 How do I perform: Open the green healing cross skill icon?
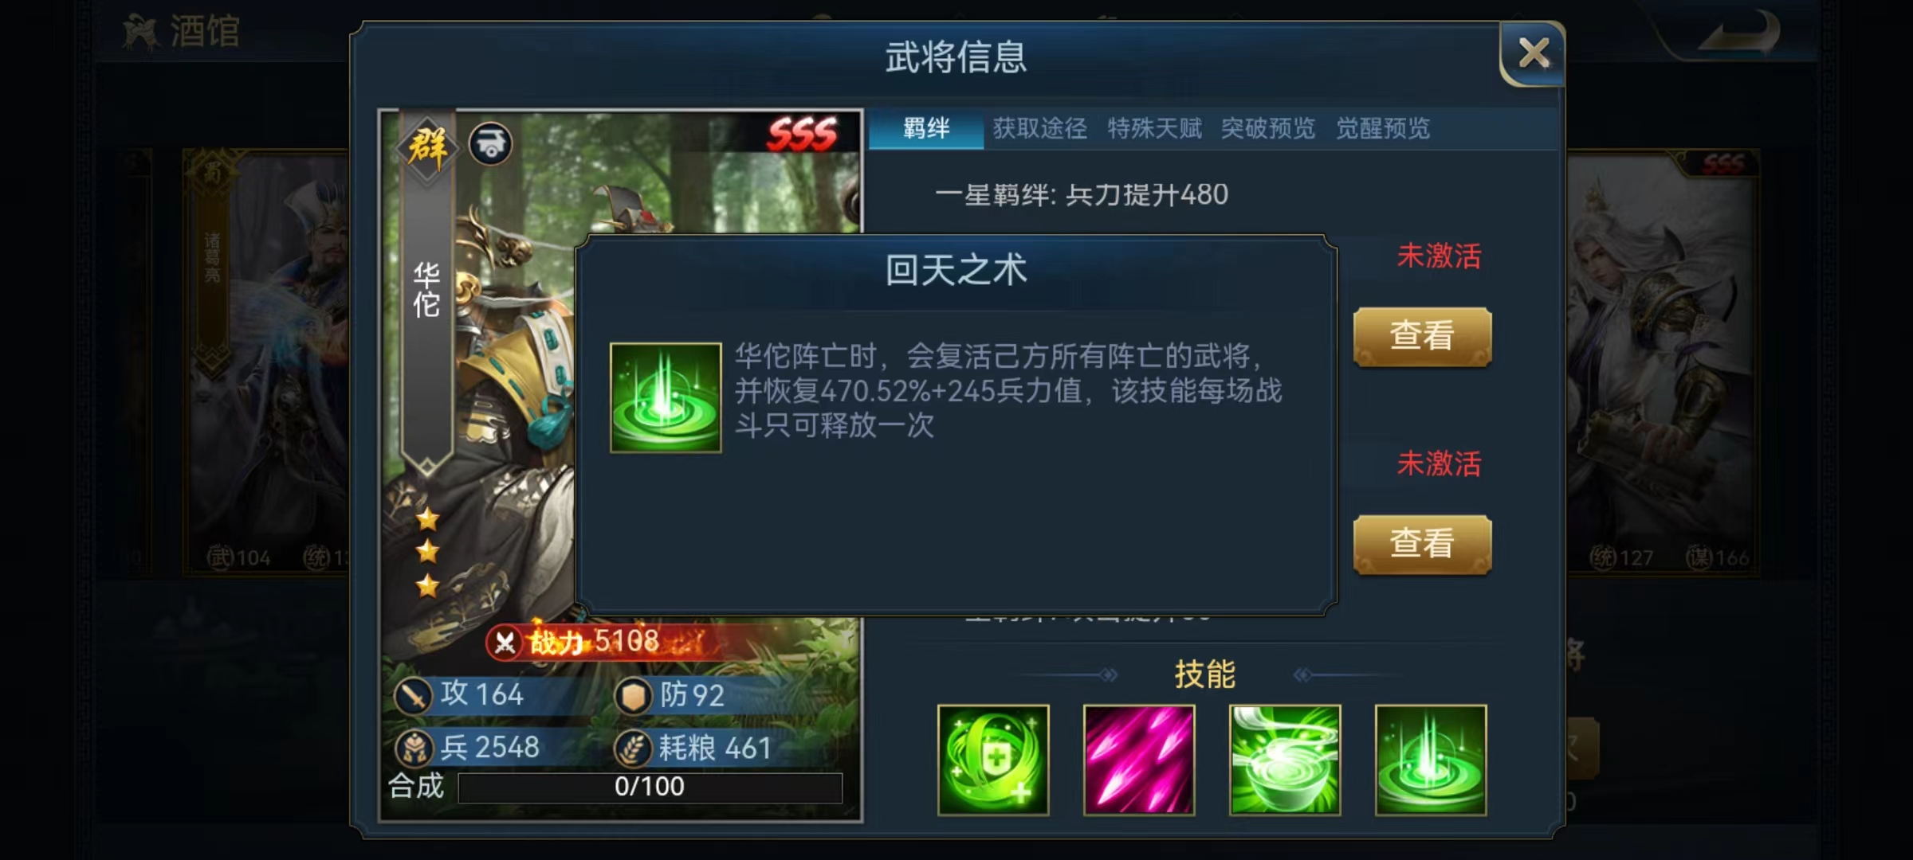993,760
